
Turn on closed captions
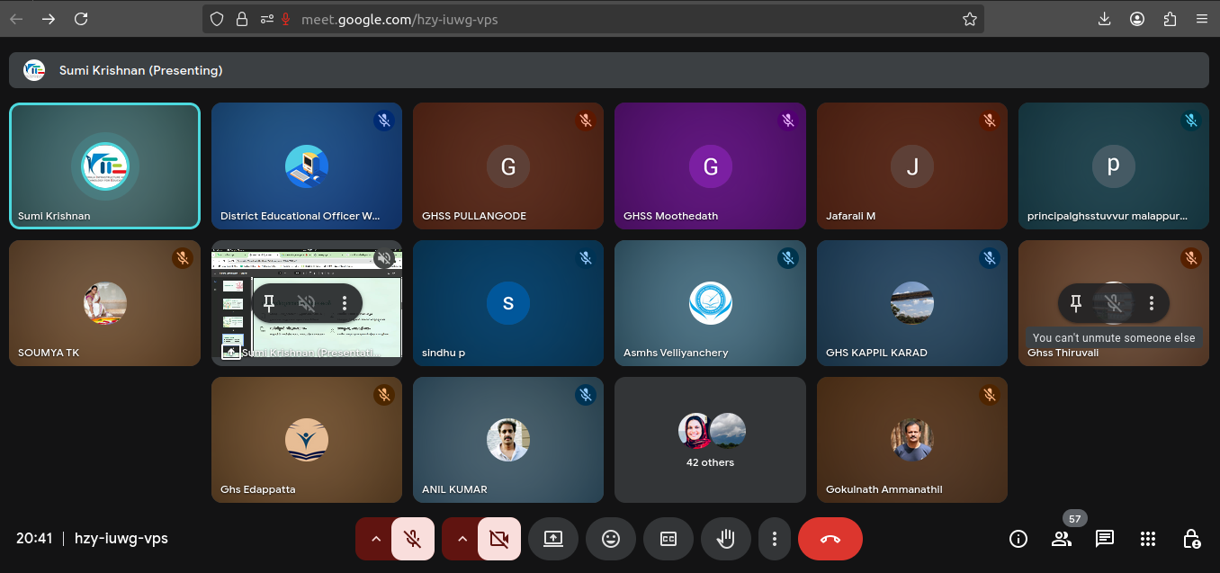668,539
